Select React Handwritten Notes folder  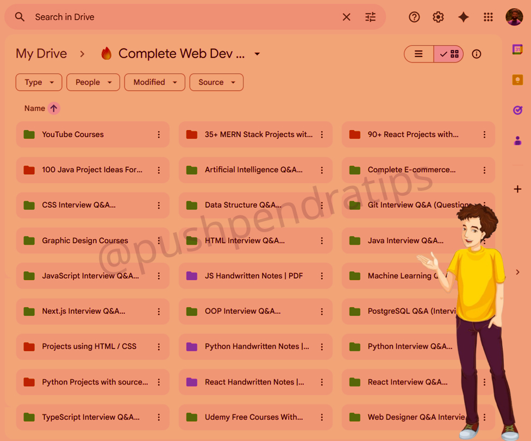point(255,382)
